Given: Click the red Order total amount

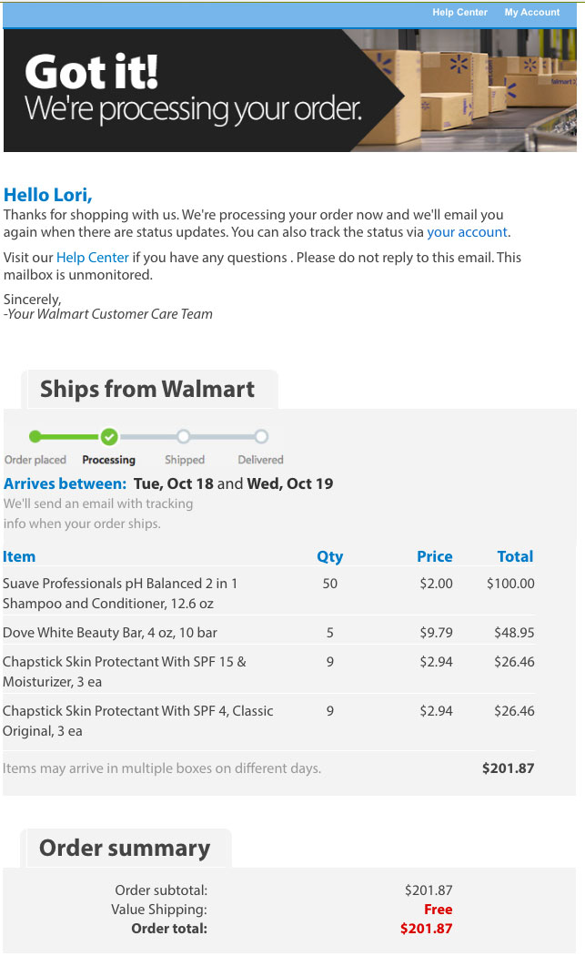Looking at the screenshot, I should pyautogui.click(x=426, y=929).
